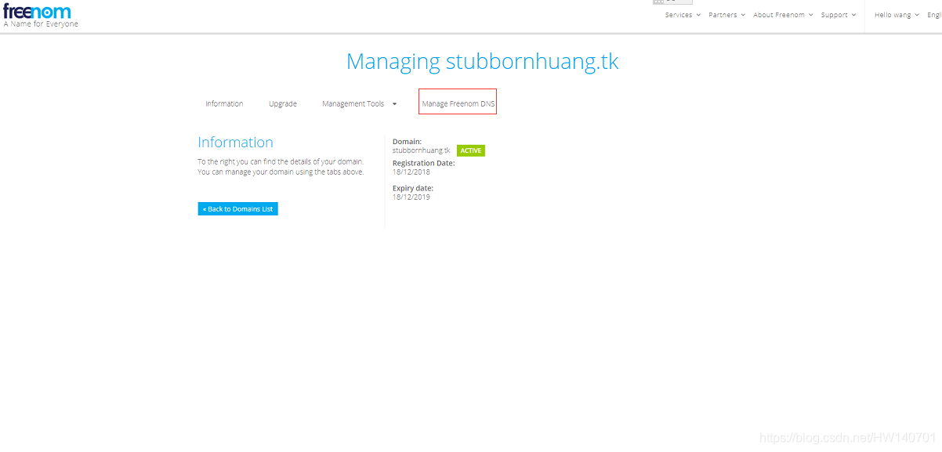This screenshot has width=942, height=452.
Task: Switch to the Upgrade tab
Action: pos(283,103)
